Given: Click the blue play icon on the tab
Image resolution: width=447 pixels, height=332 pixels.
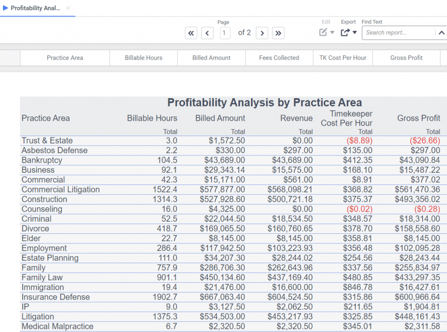Looking at the screenshot, I should (6, 8).
